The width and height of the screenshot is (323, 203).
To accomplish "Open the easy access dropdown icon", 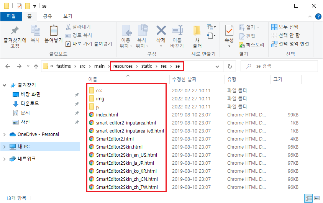I will click(x=212, y=36).
